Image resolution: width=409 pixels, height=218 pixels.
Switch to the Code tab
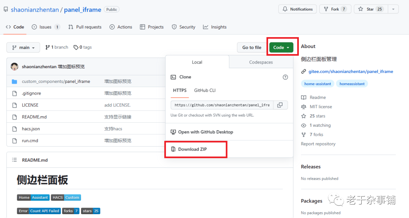15,27
